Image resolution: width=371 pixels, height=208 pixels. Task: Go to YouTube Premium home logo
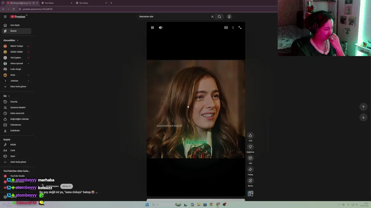19,17
